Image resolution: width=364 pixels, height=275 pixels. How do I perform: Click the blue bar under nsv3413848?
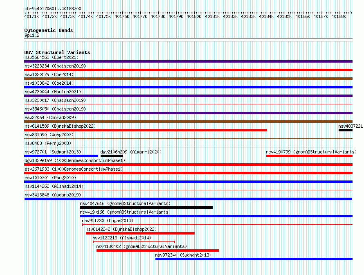(x=188, y=199)
